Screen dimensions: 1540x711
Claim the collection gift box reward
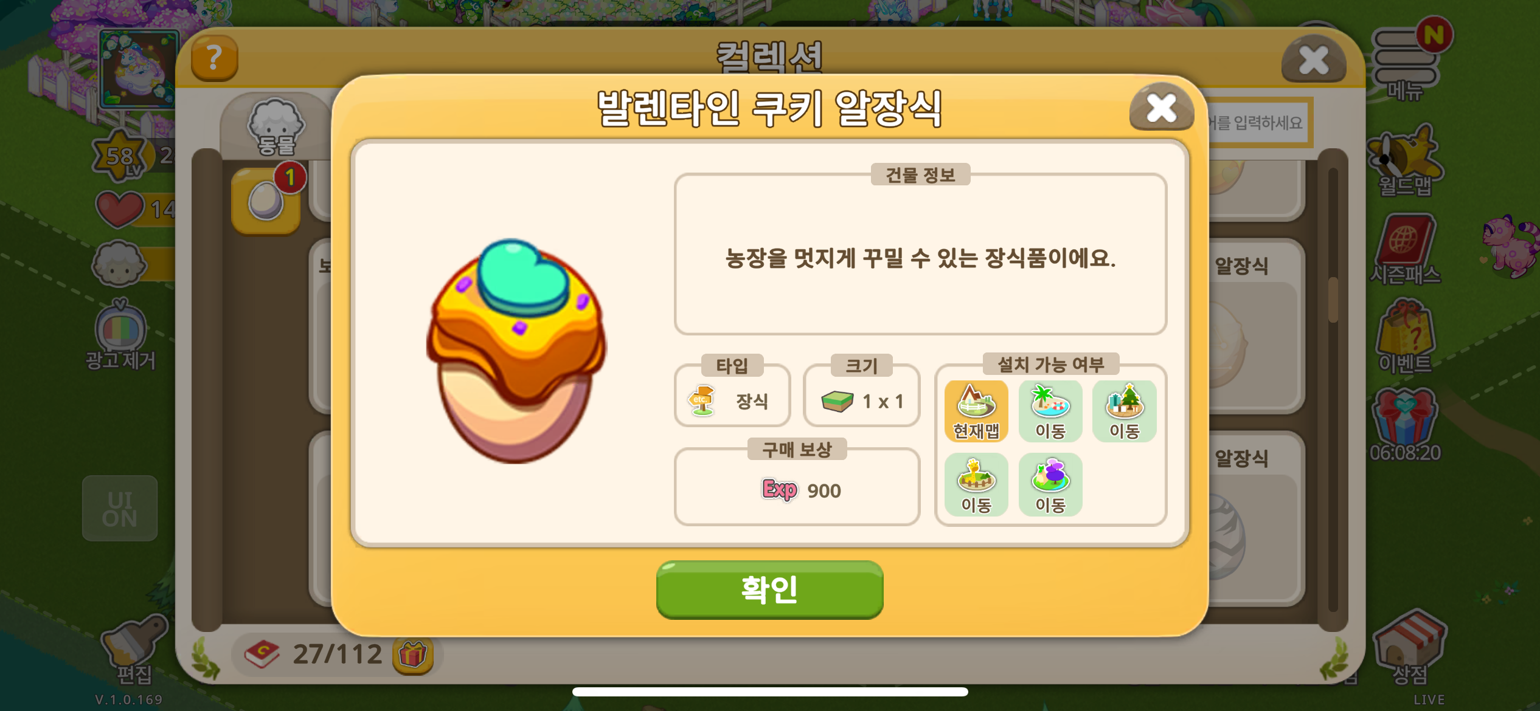412,655
